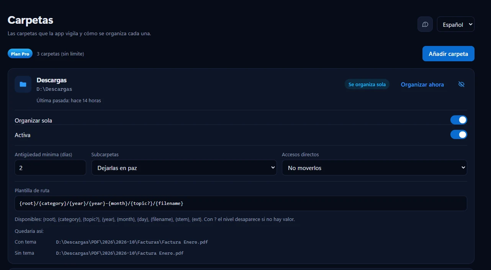Viewport: 491px width, 270px height.
Task: Click the Disponibles placeholders hint text
Action: (x=155, y=219)
